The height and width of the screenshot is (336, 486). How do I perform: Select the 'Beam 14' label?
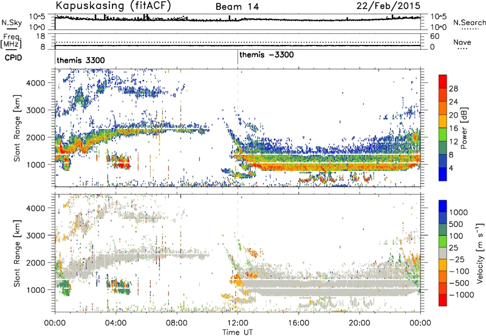tap(237, 7)
